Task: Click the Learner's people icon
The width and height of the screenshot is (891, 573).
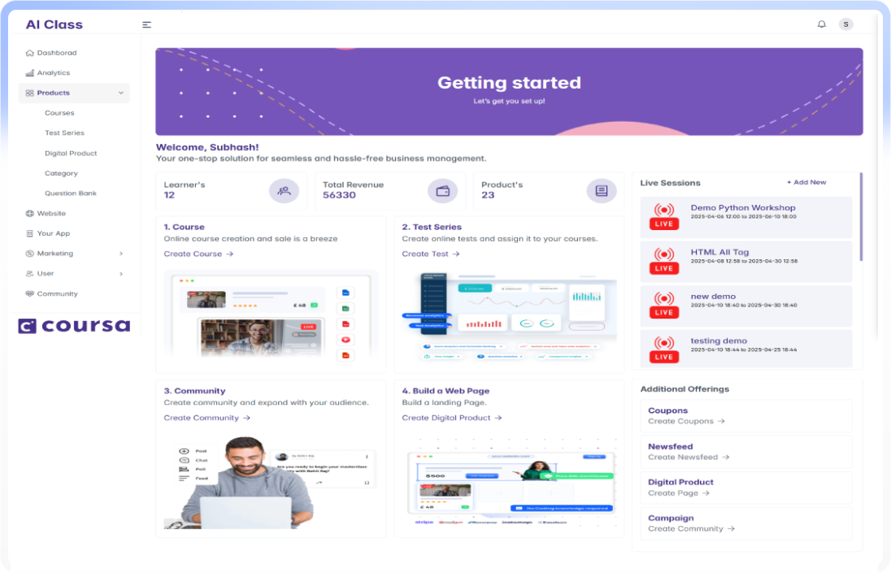Action: [x=284, y=191]
